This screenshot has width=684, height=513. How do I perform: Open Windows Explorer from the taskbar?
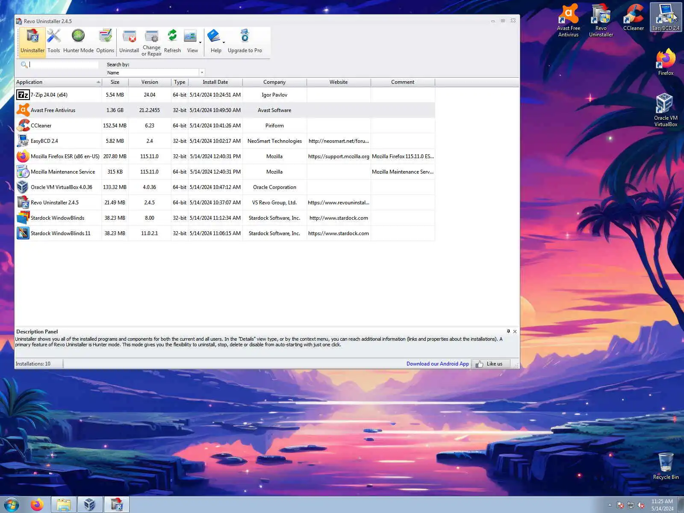pos(64,505)
